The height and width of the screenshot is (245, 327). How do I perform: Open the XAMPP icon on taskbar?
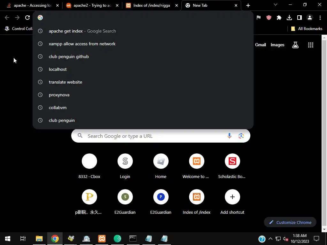click(x=102, y=239)
